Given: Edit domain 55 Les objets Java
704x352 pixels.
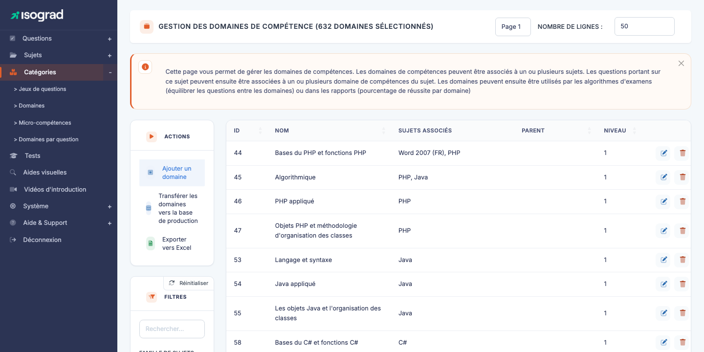Looking at the screenshot, I should pos(663,313).
